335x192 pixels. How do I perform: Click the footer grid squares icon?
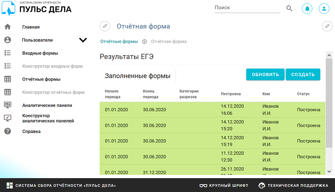click(10, 185)
